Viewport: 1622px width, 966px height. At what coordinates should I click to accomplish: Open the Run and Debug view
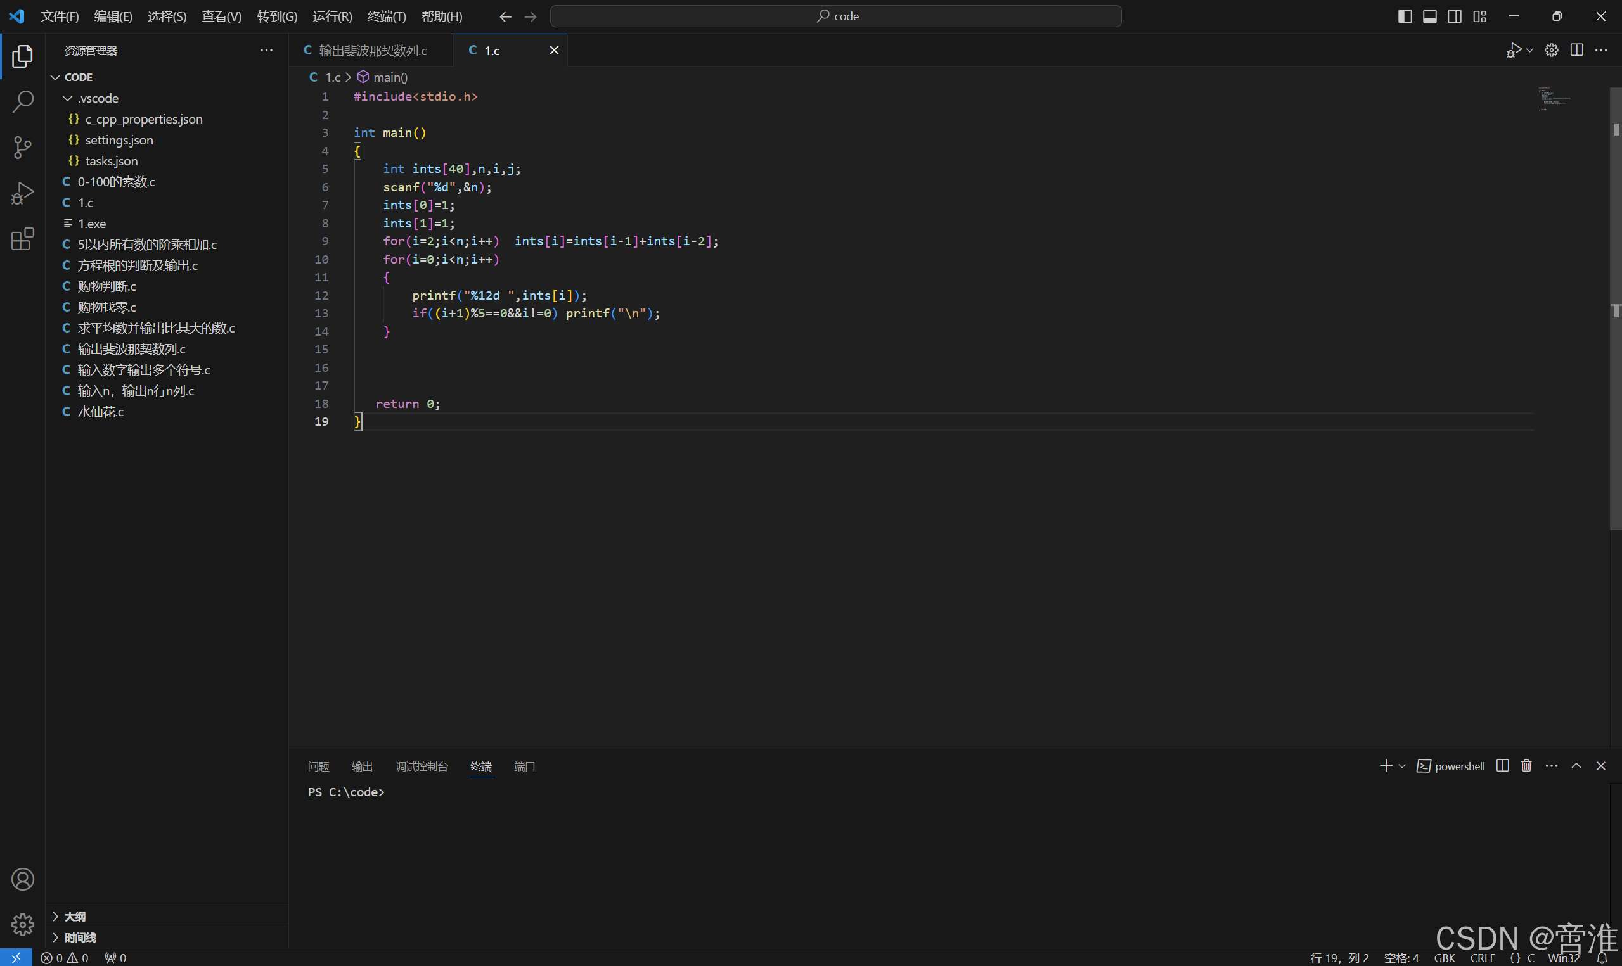click(x=23, y=193)
